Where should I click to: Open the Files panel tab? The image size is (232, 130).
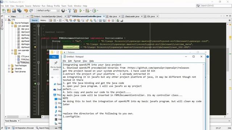pos(13,17)
